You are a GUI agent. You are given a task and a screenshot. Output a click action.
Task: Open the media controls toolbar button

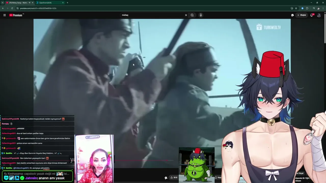[314, 8]
